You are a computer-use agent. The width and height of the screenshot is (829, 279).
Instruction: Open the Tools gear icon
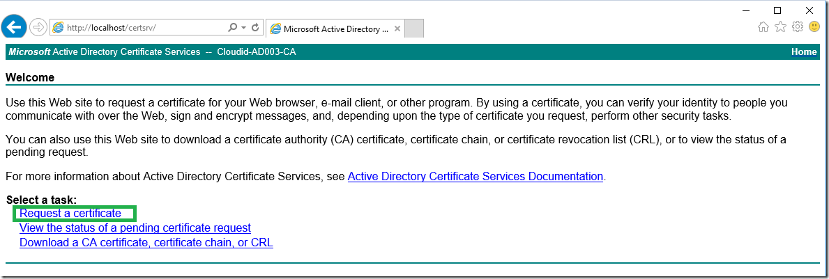(x=798, y=27)
